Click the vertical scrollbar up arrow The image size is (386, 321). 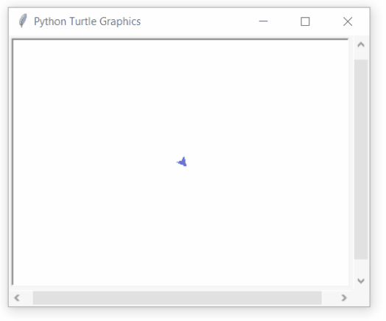click(361, 45)
